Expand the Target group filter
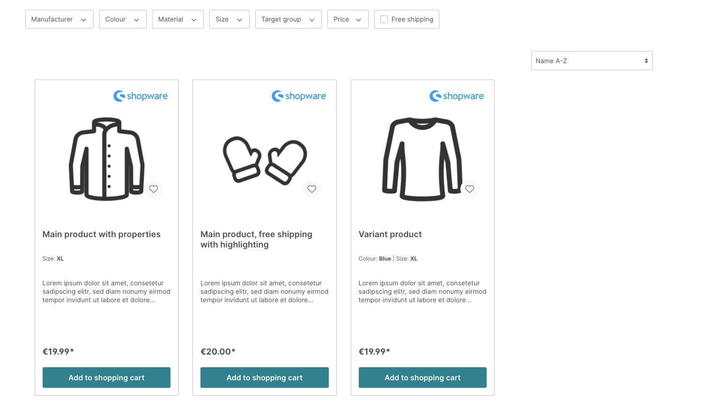The width and height of the screenshot is (703, 414). click(x=289, y=19)
